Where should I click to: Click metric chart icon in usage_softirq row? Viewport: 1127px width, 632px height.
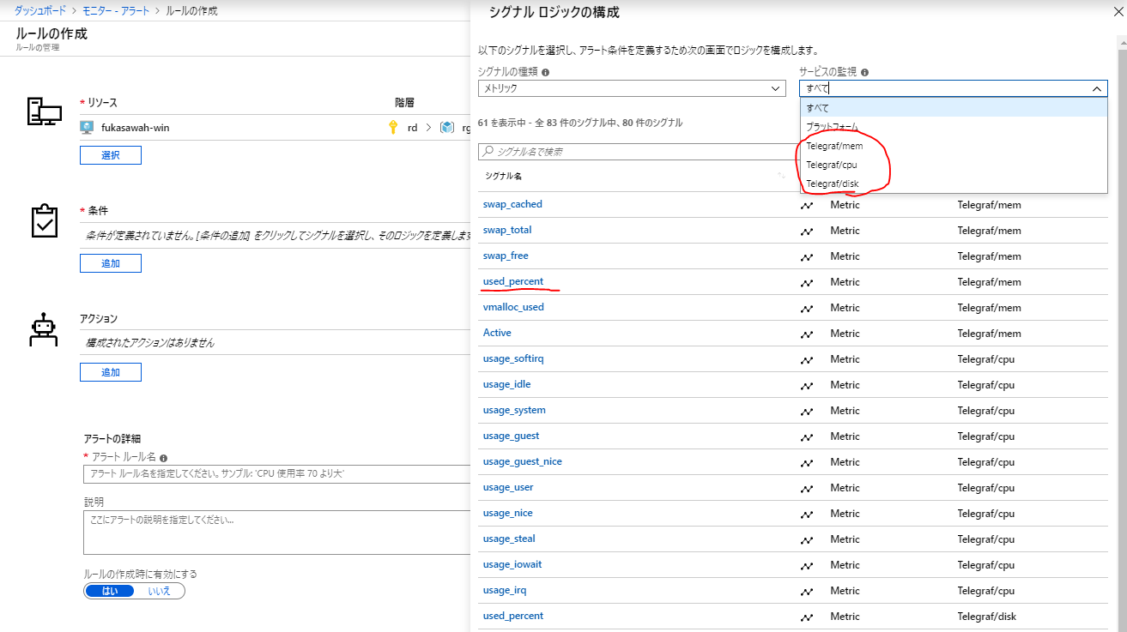tap(807, 359)
